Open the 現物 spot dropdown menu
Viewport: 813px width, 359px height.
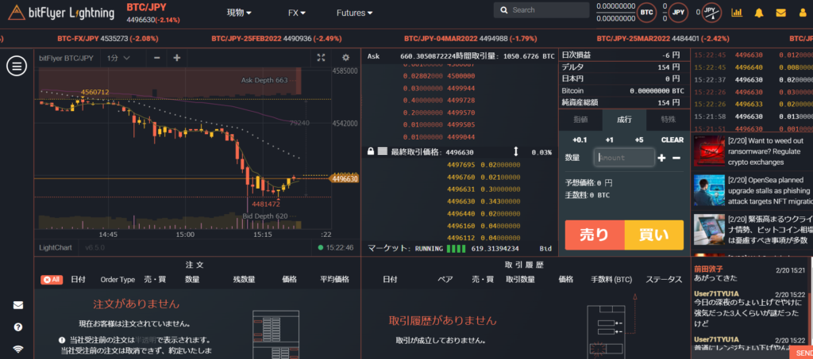(239, 13)
